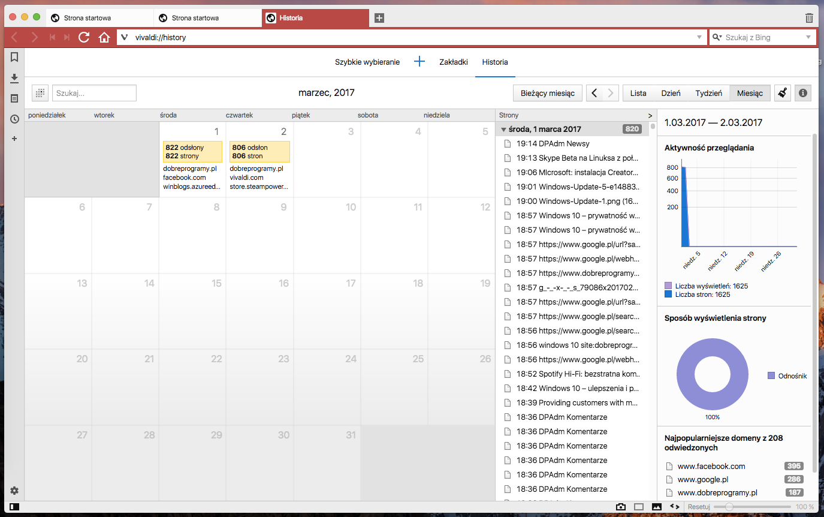Add a web panel with the plus icon
This screenshot has width=824, height=517.
[x=14, y=139]
